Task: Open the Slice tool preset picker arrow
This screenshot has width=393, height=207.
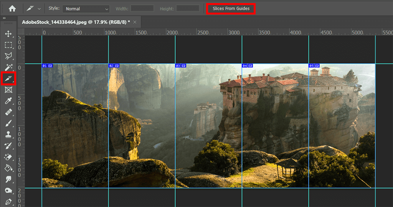Action: tap(39, 9)
